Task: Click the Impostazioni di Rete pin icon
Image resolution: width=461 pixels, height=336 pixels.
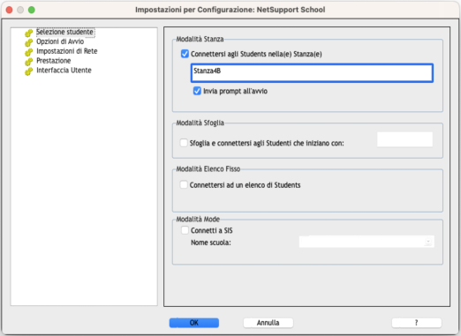Action: (28, 52)
